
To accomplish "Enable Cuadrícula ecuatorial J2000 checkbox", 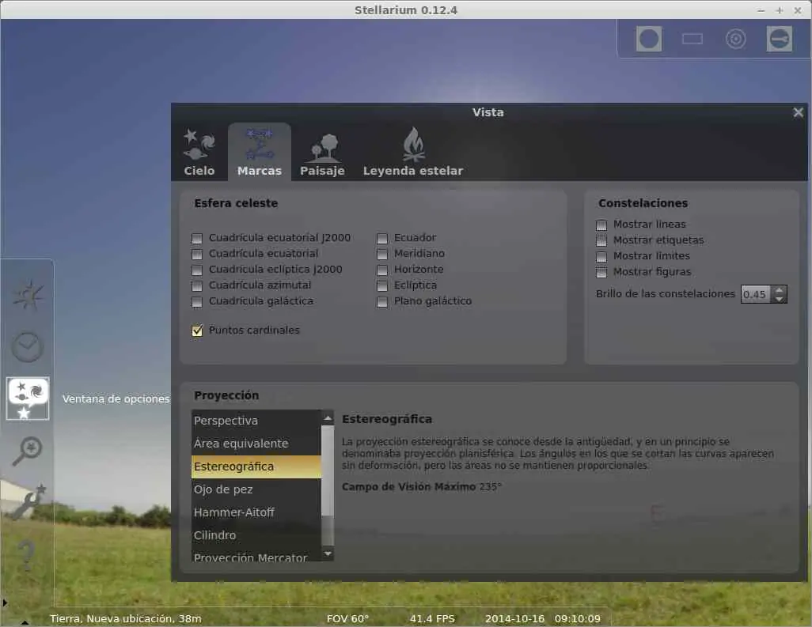I will pos(197,239).
